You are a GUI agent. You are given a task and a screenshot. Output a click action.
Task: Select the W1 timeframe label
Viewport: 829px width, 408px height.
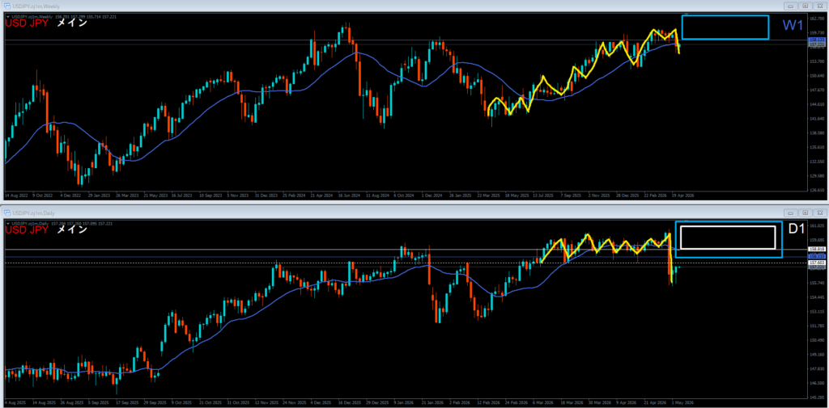pyautogui.click(x=792, y=25)
